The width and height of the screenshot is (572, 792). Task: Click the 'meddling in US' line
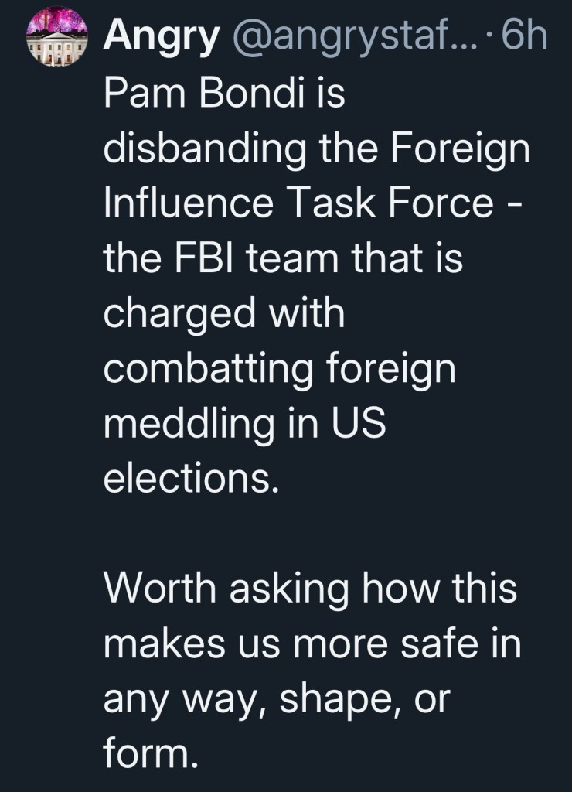click(244, 424)
